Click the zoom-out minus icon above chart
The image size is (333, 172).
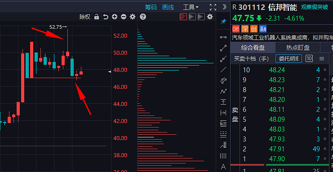[124, 17]
